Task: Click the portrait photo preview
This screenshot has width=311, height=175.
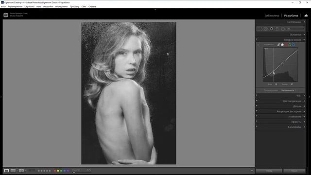Action: click(x=129, y=93)
